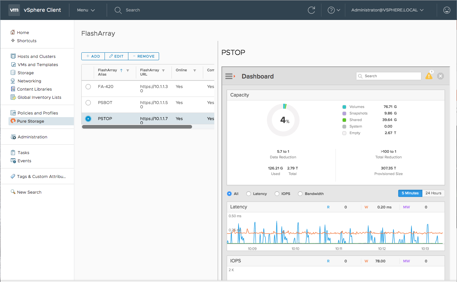Screen dimensions: 457x282
Task: Open the Networking inventory
Action: [x=30, y=80]
